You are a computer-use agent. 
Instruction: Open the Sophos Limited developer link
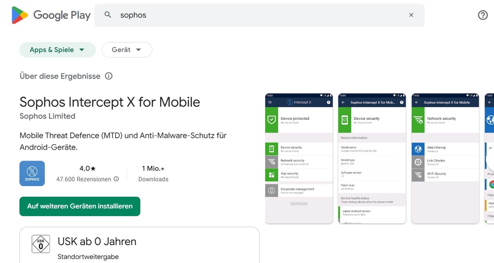tap(47, 116)
